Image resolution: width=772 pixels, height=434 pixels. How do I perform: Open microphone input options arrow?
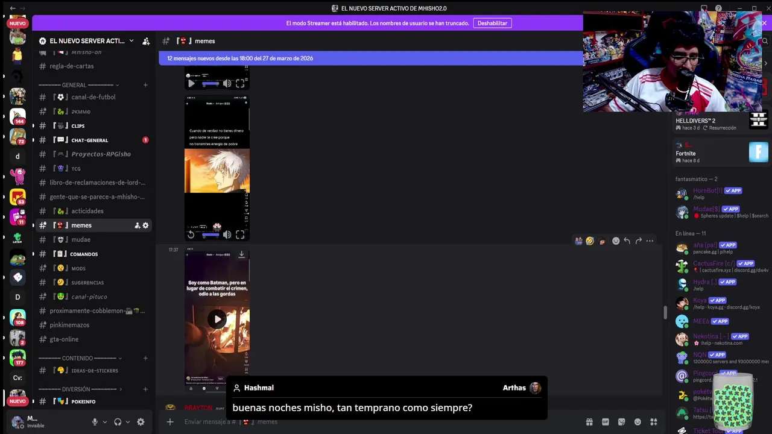[105, 422]
